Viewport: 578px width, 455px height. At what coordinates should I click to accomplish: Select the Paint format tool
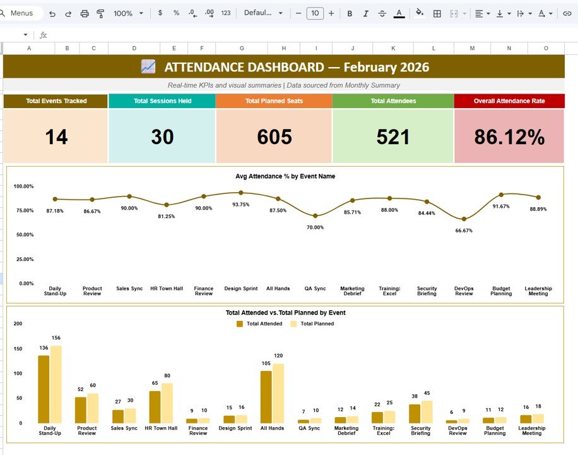(100, 13)
